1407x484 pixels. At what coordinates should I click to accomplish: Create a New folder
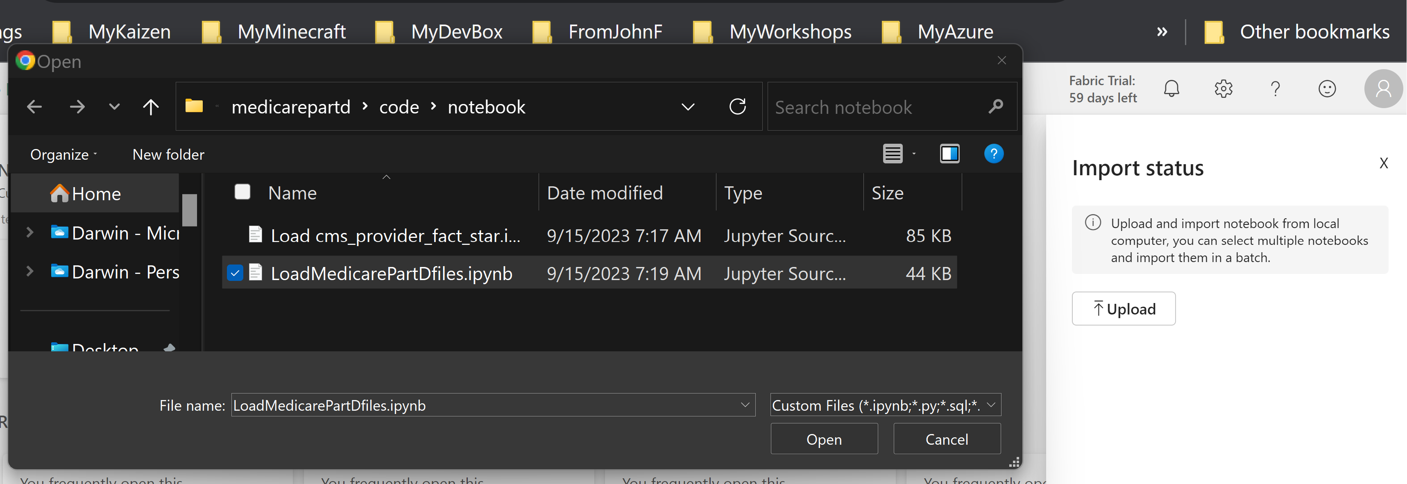[x=168, y=155]
